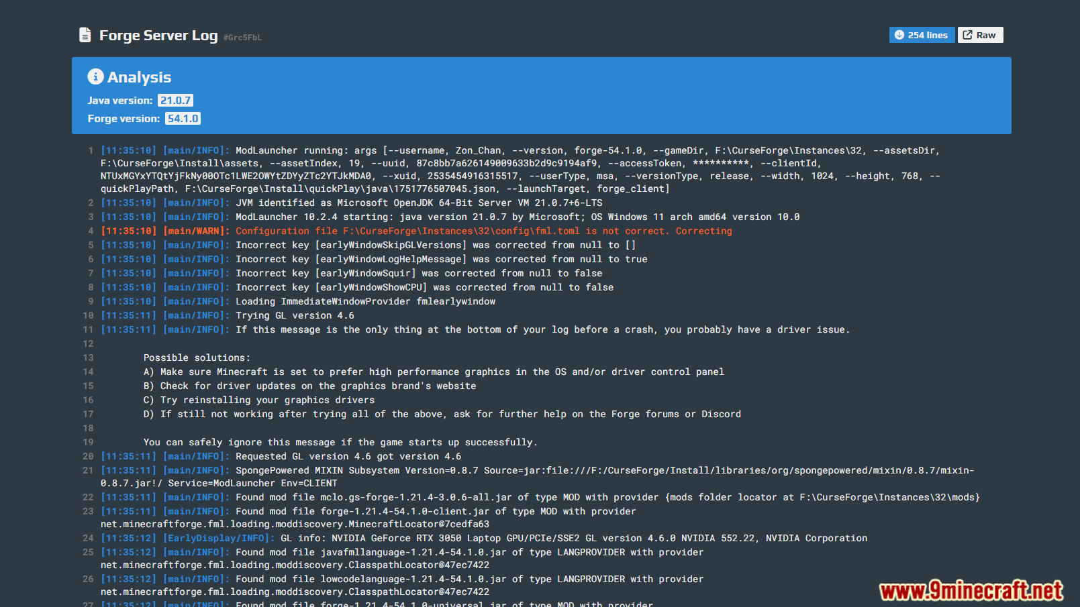1080x607 pixels.
Task: Click 'Incorrect key [earlyWindowShowCPU]' line
Action: point(425,288)
